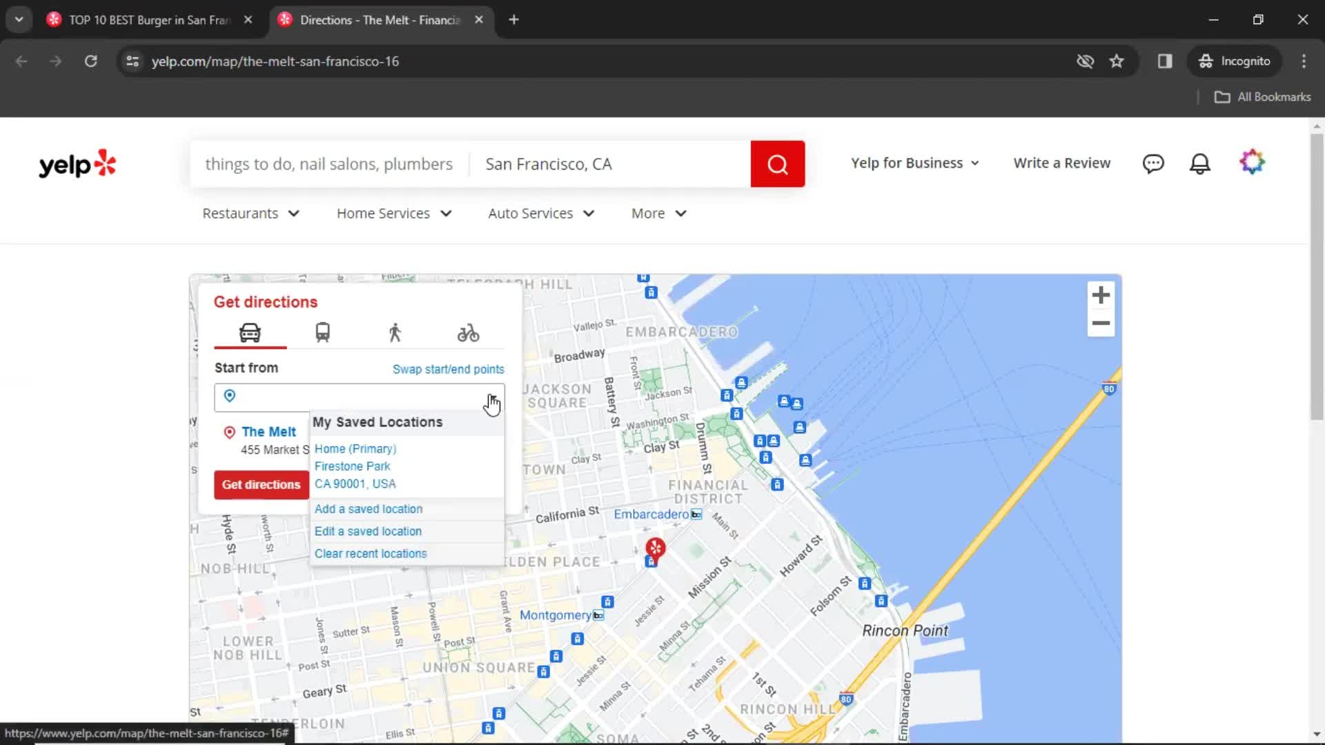Close the TOP 10 BEST Burger tab
This screenshot has height=745, width=1325.
[x=248, y=19]
